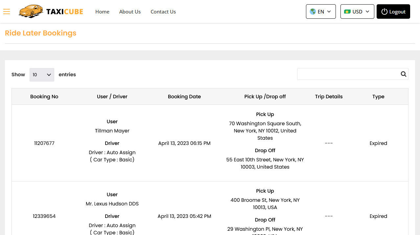Select booking number 11207677
Viewport: 420px width, 235px height.
point(44,143)
